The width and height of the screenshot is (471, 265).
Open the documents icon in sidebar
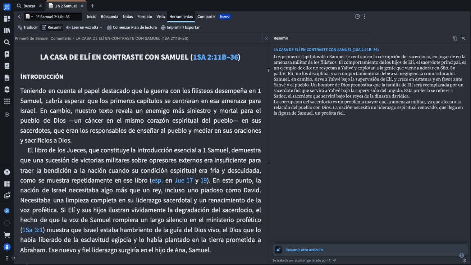[x=7, y=78]
